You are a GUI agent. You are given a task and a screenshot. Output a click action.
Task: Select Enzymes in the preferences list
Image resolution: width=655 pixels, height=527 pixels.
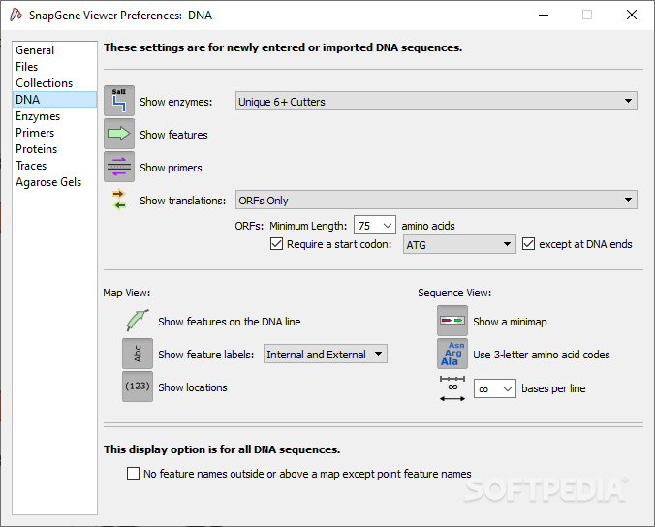click(x=54, y=116)
